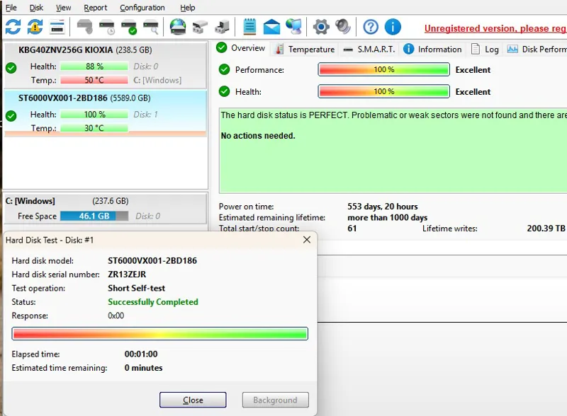Click the disk with green checkmark icon
The image size is (567, 416).
coord(129,27)
